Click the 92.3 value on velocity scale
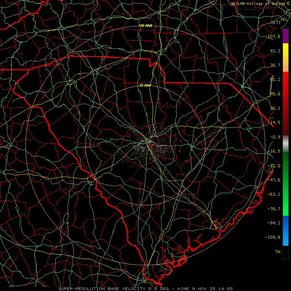Screen dimensions: 291x291 click(x=275, y=51)
